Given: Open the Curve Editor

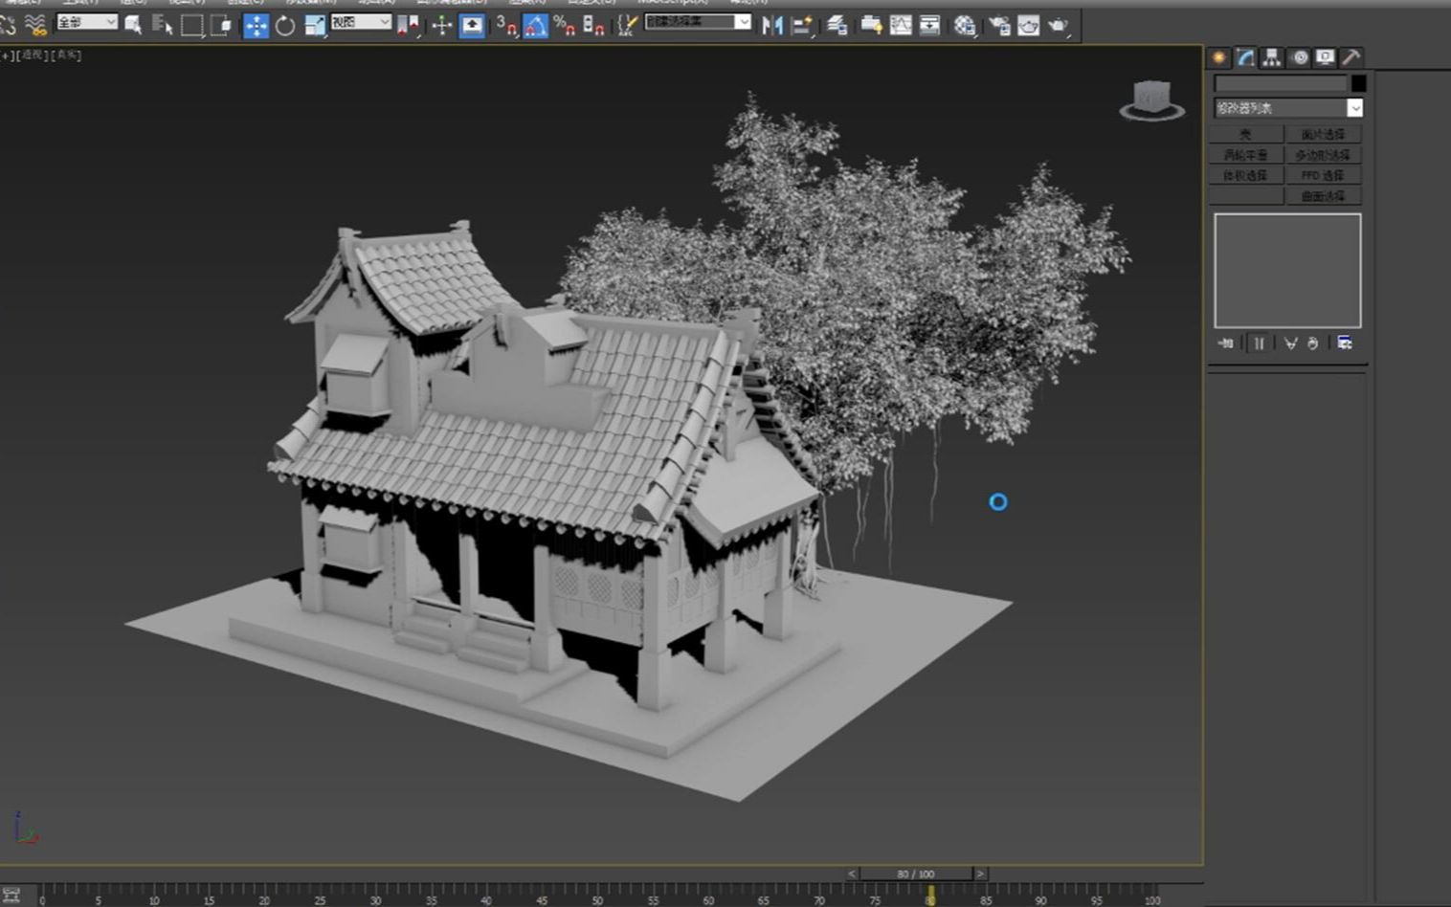Looking at the screenshot, I should tap(901, 26).
